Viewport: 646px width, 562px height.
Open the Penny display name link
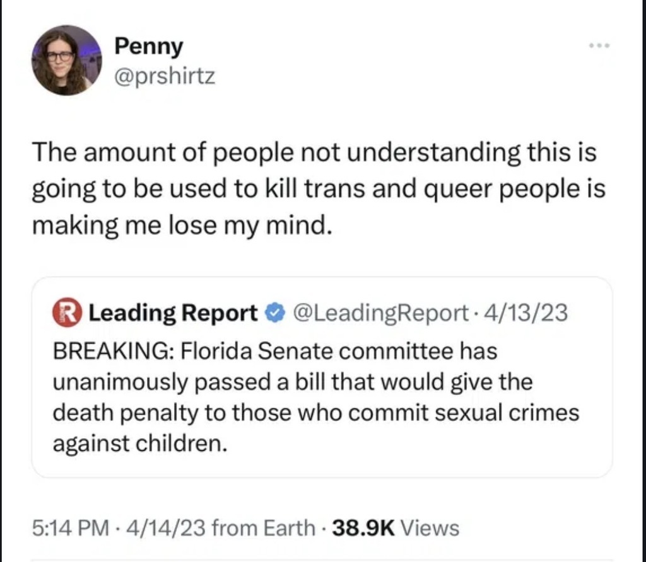click(x=148, y=46)
